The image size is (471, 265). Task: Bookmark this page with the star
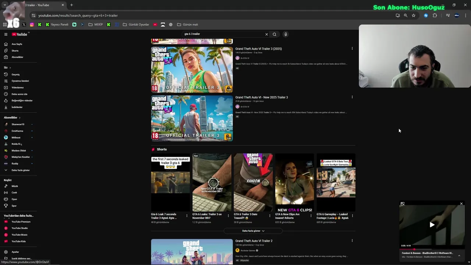click(x=414, y=15)
